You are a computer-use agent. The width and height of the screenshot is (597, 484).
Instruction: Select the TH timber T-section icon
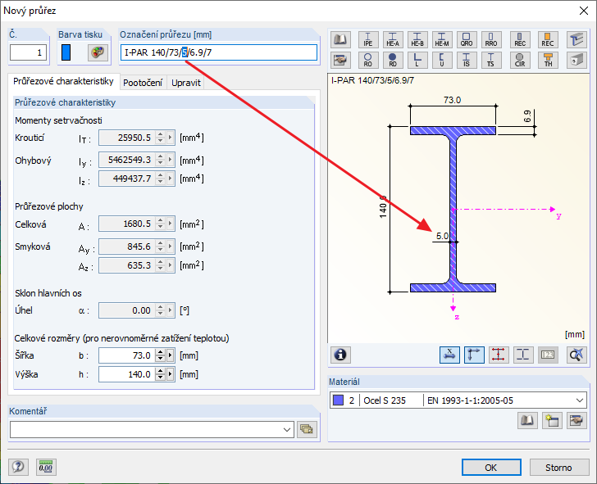point(548,60)
